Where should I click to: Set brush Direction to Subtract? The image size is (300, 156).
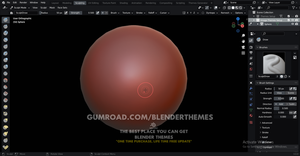[x=291, y=104]
